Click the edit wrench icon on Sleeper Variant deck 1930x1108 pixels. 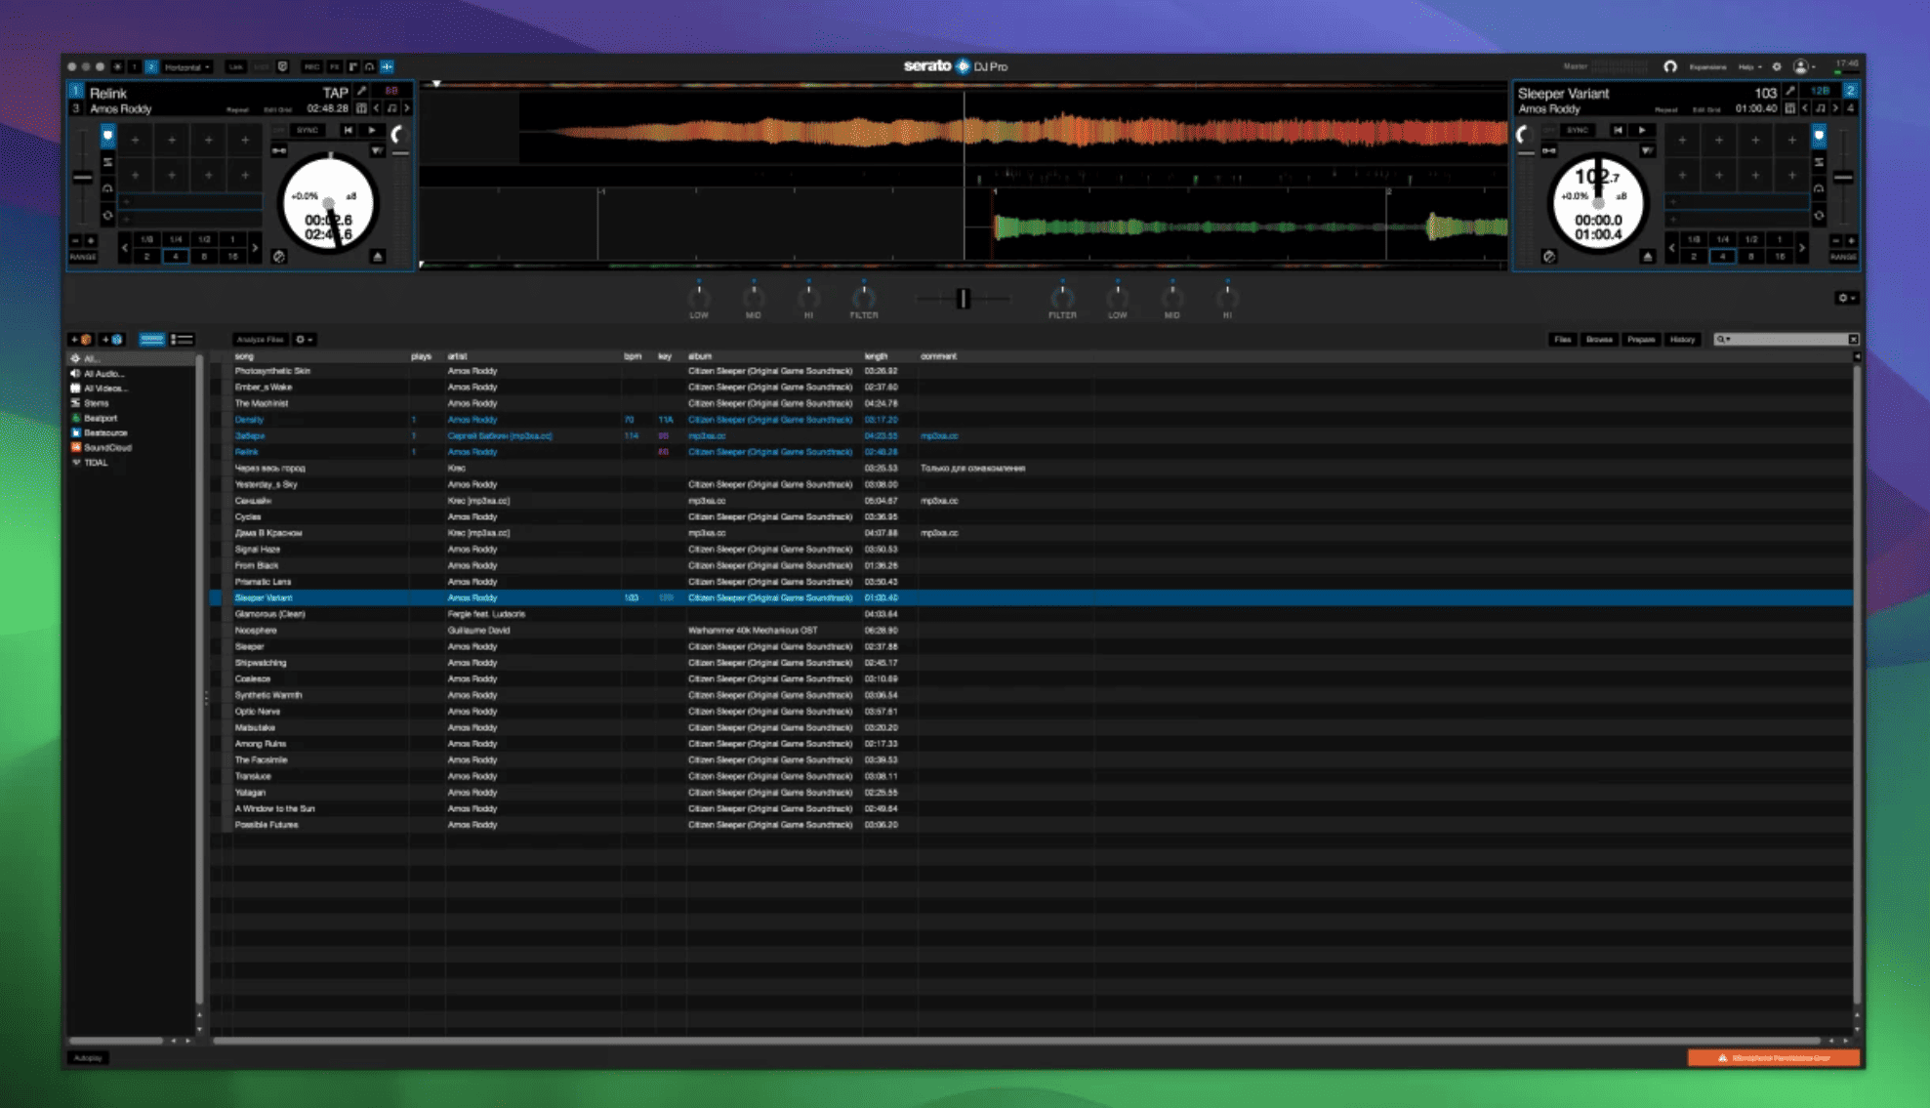click(x=1790, y=92)
